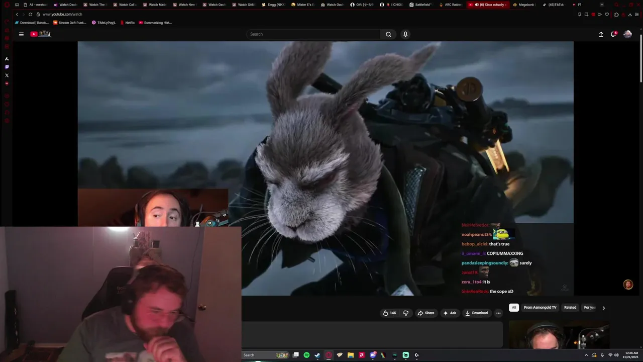
Task: Click the magnifier search button
Action: point(388,34)
